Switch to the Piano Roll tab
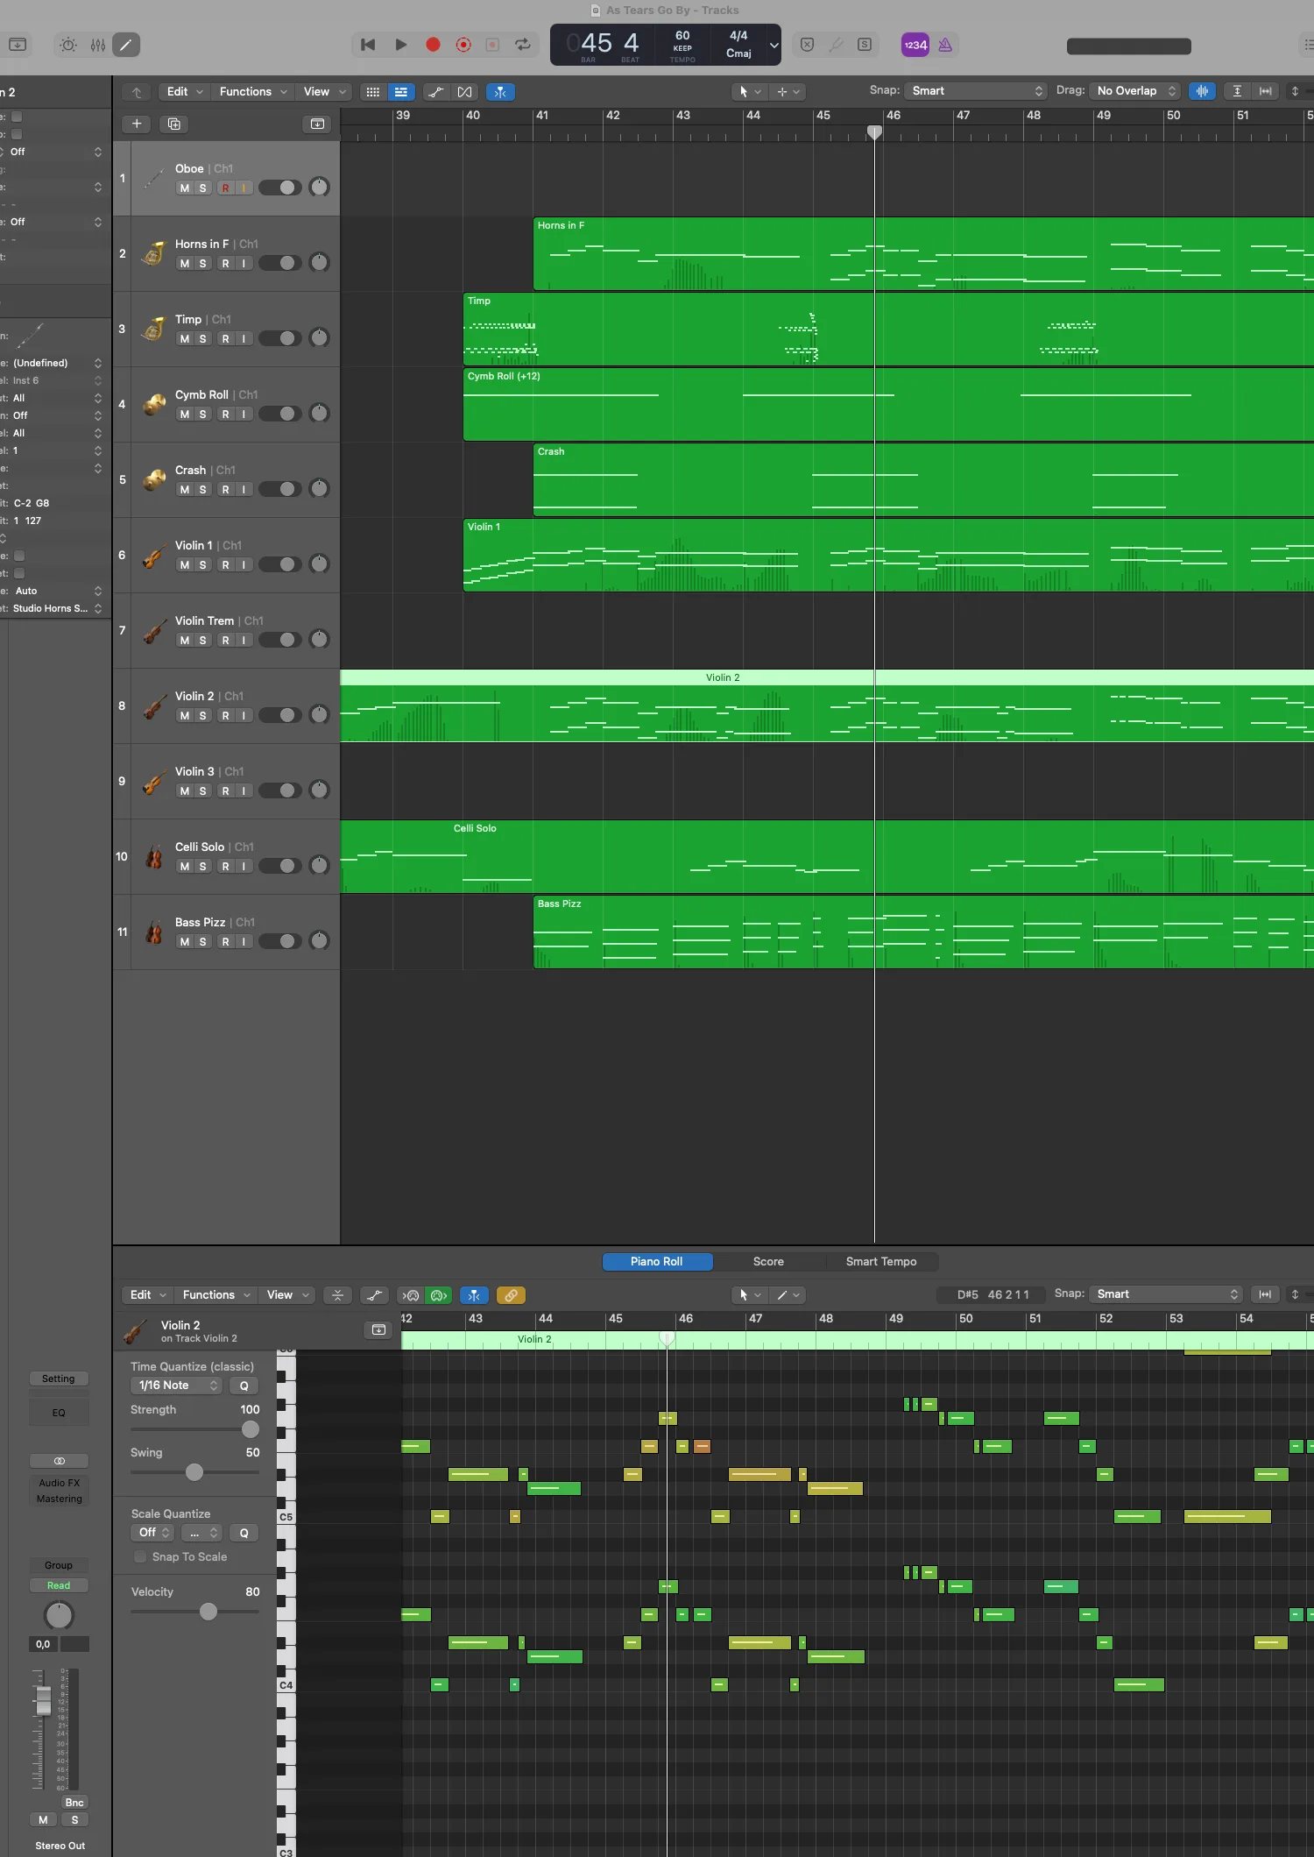Screen dimensions: 1314x1857 tap(657, 1261)
